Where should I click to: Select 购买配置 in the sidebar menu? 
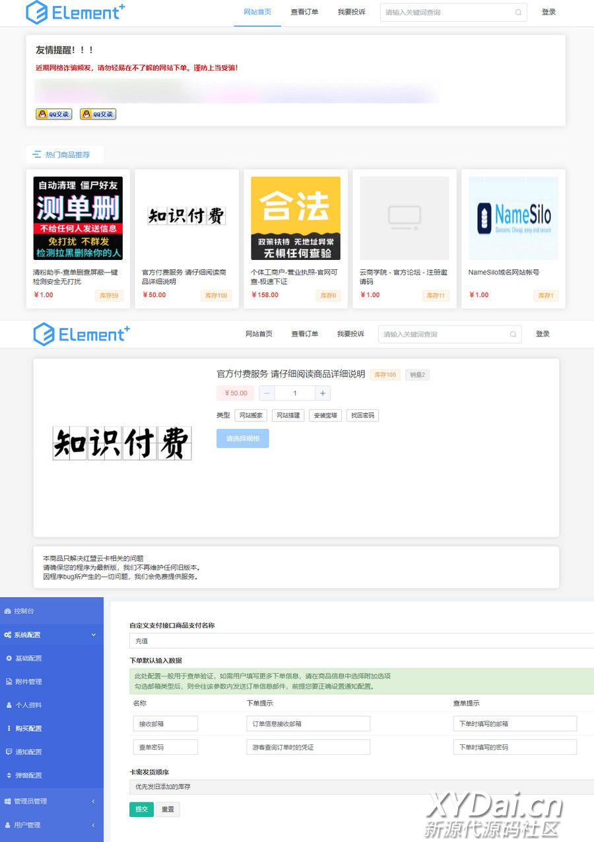click(x=28, y=729)
